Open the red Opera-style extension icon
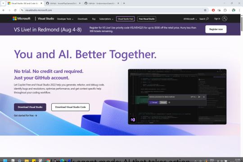 coord(213,10)
